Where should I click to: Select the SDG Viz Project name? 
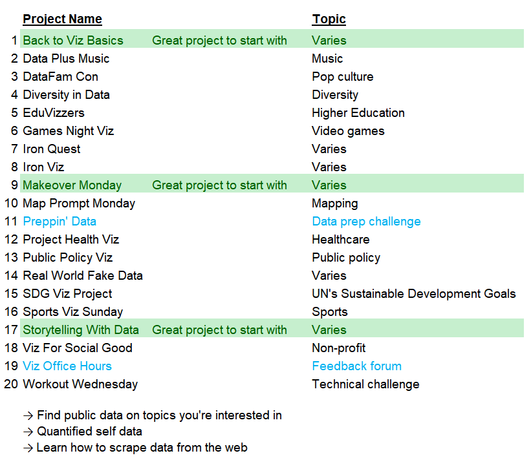[x=67, y=293]
